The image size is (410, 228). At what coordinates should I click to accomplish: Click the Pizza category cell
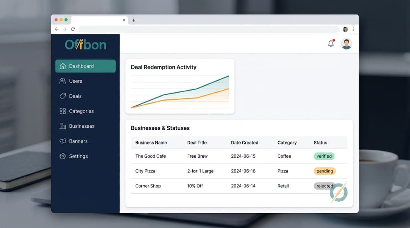tap(283, 171)
